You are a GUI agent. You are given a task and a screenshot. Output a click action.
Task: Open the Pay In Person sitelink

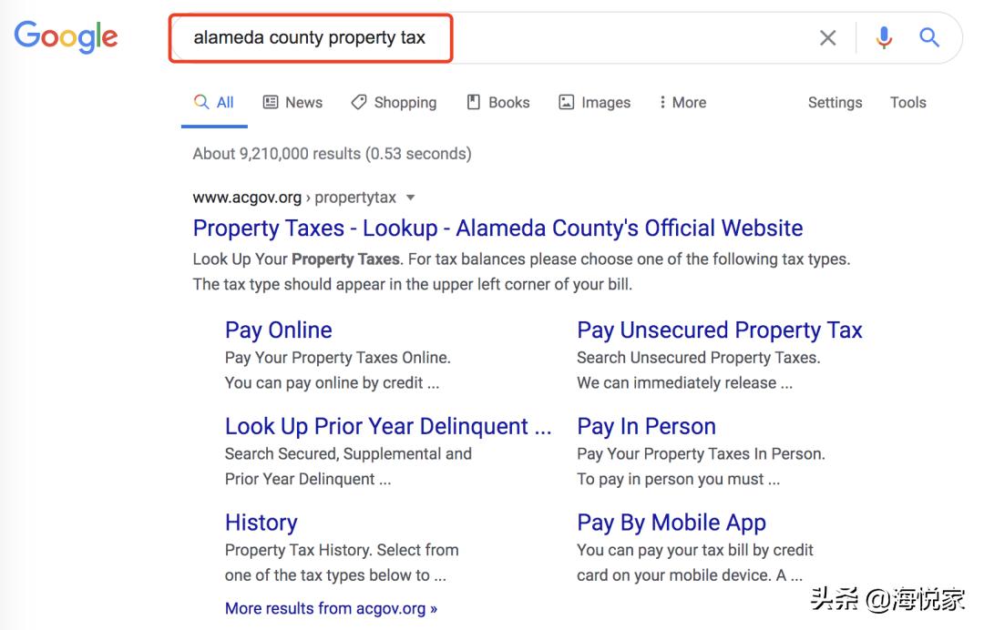[646, 426]
